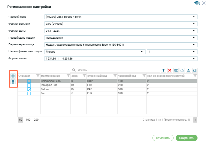
Task: Click the red X clear filter icon
Action: (x=170, y=70)
